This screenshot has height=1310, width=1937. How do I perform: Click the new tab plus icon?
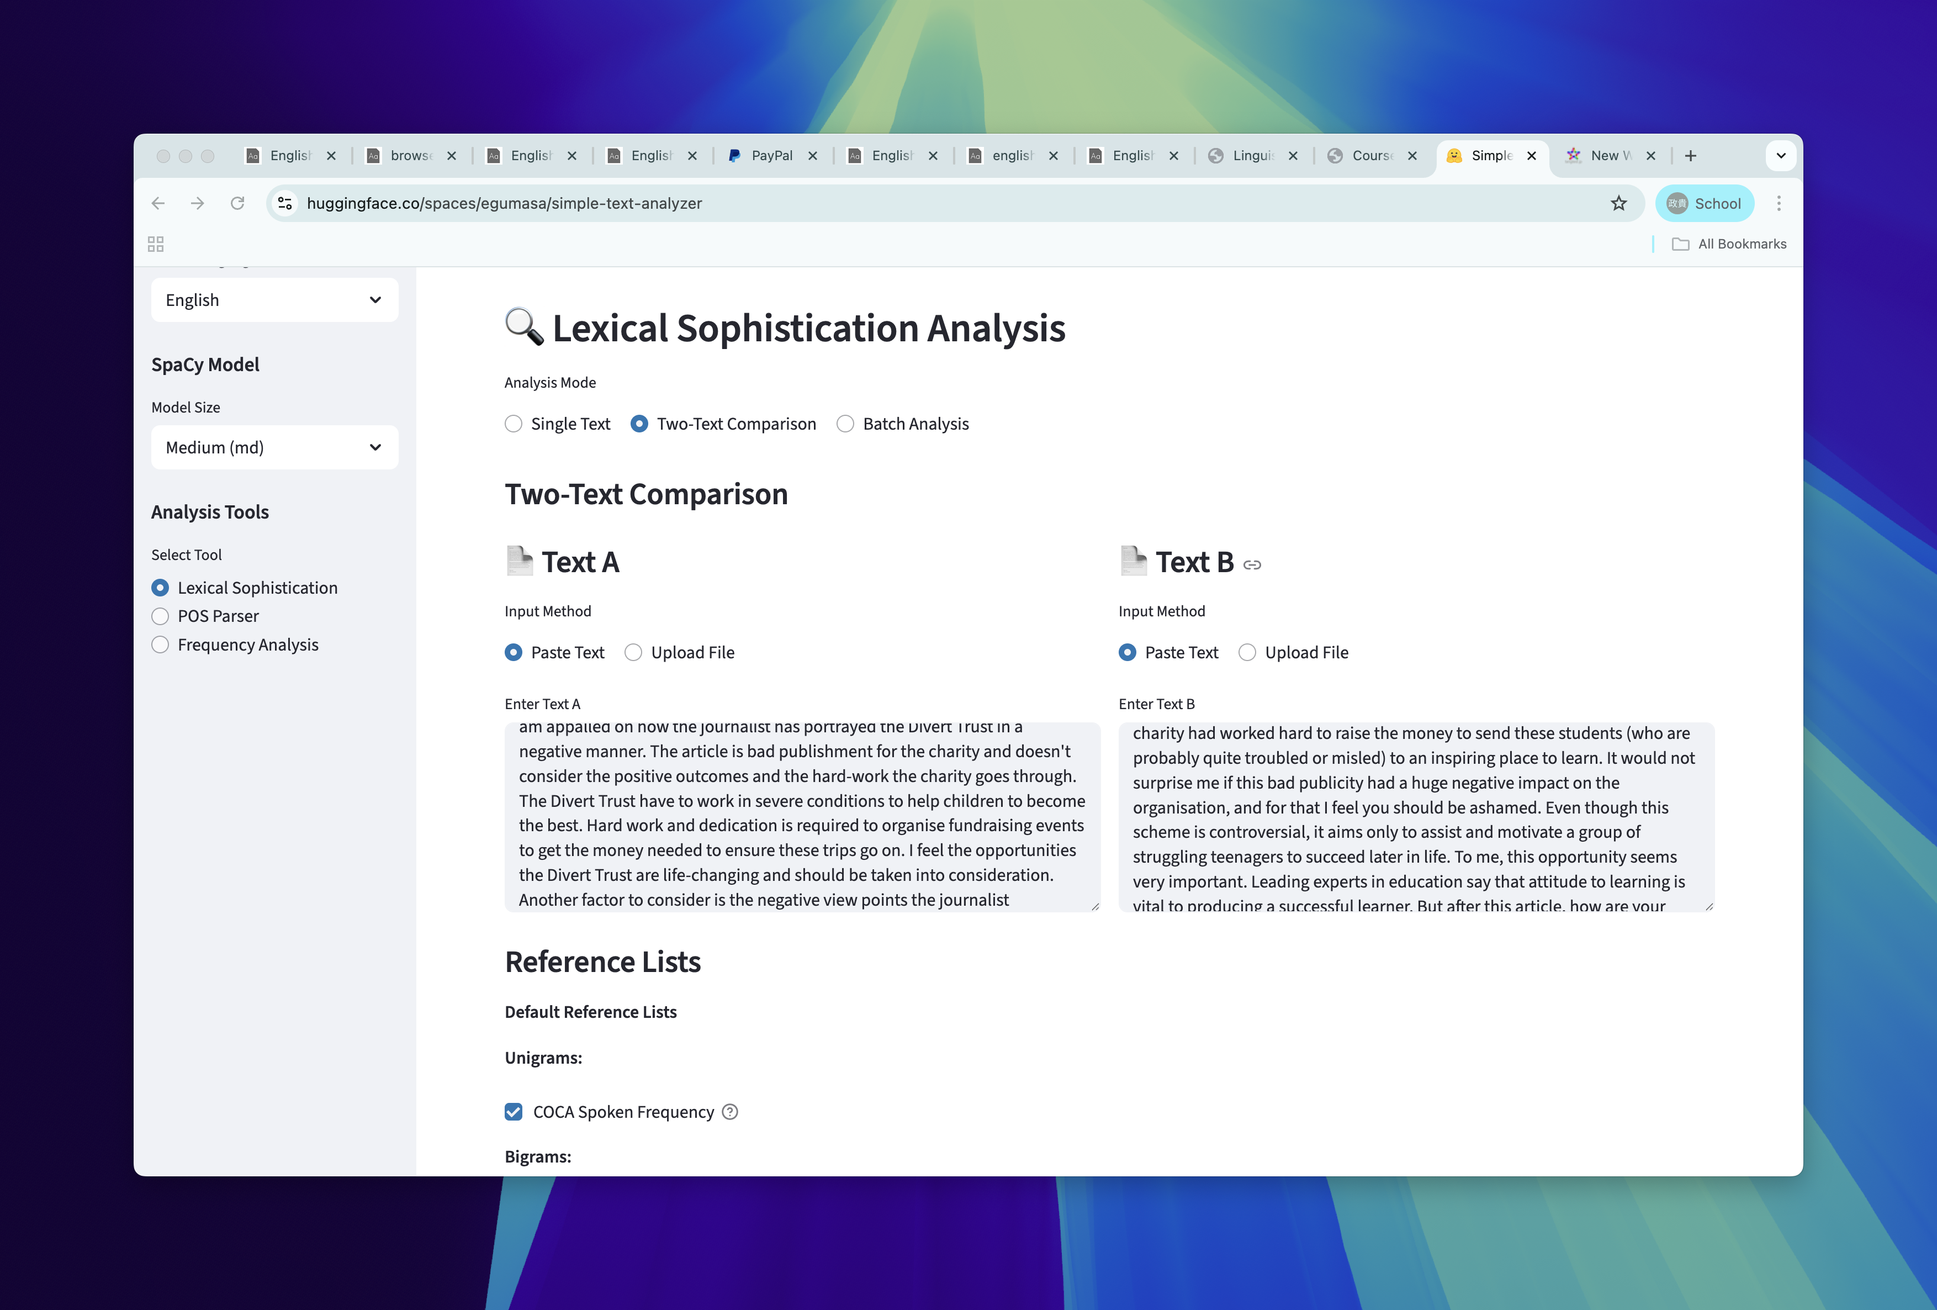point(1690,156)
